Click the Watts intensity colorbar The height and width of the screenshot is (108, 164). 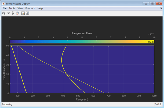(82, 42)
